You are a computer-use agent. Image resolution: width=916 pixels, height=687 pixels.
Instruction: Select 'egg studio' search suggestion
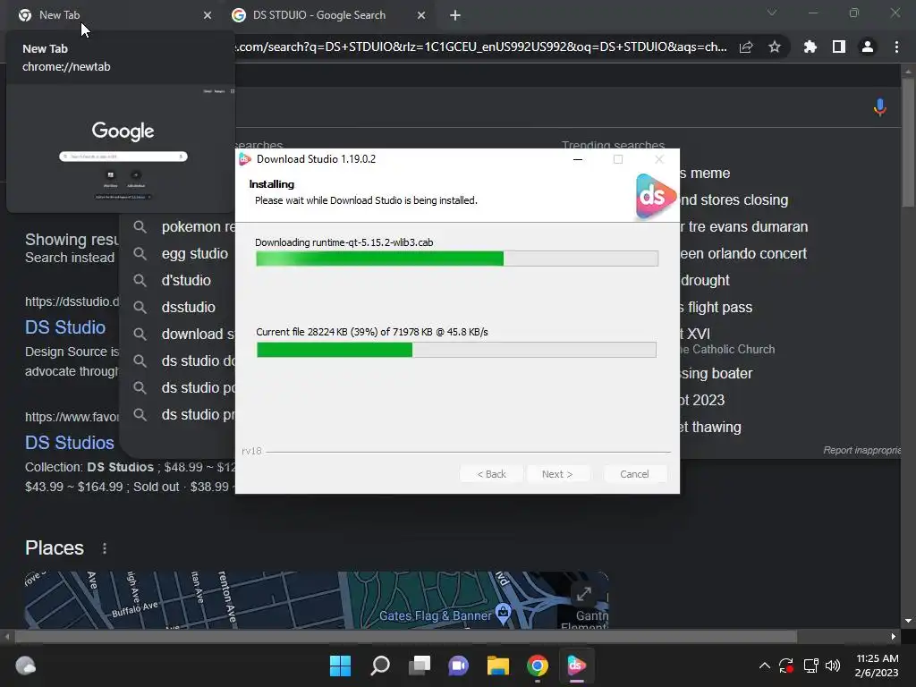[194, 253]
